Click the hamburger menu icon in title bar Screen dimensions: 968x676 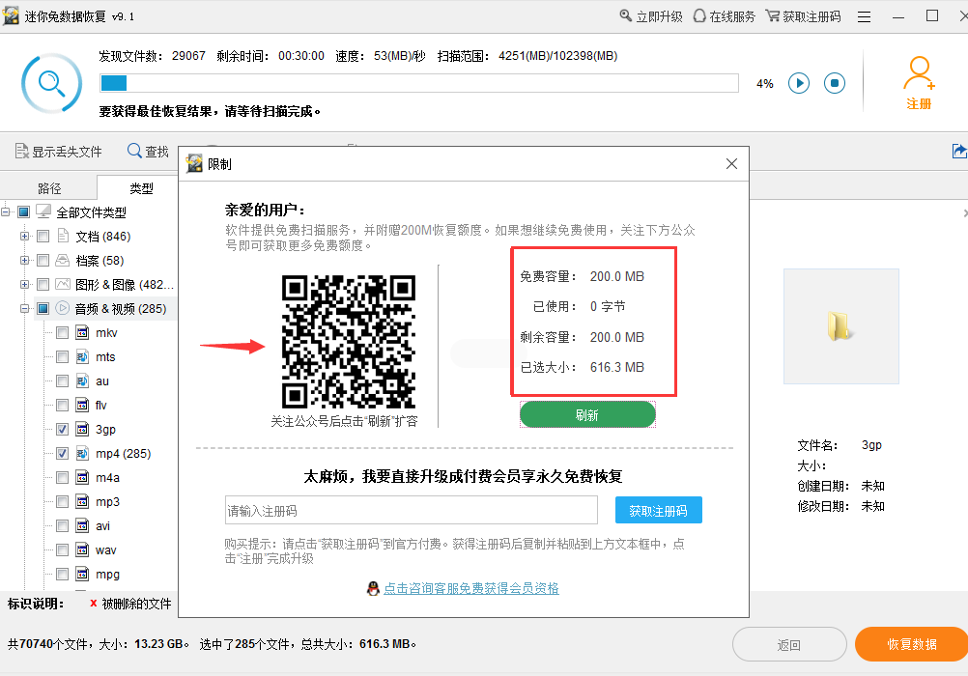(x=864, y=16)
